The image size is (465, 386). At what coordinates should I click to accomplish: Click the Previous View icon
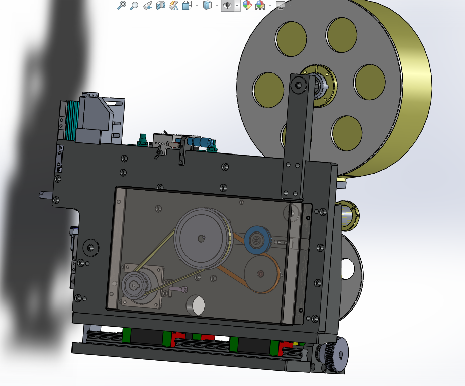point(148,5)
